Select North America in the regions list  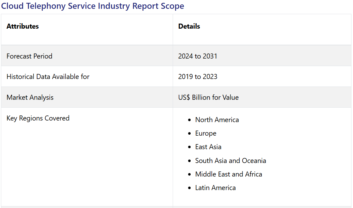pyautogui.click(x=217, y=120)
